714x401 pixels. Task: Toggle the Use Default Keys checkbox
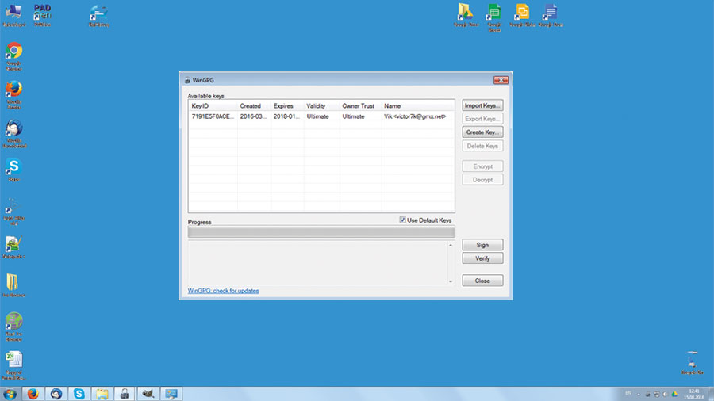(402, 220)
